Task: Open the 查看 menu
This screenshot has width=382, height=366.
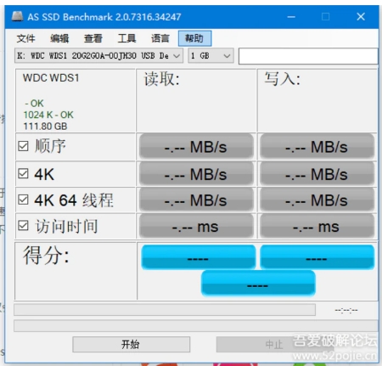Action: (x=93, y=38)
